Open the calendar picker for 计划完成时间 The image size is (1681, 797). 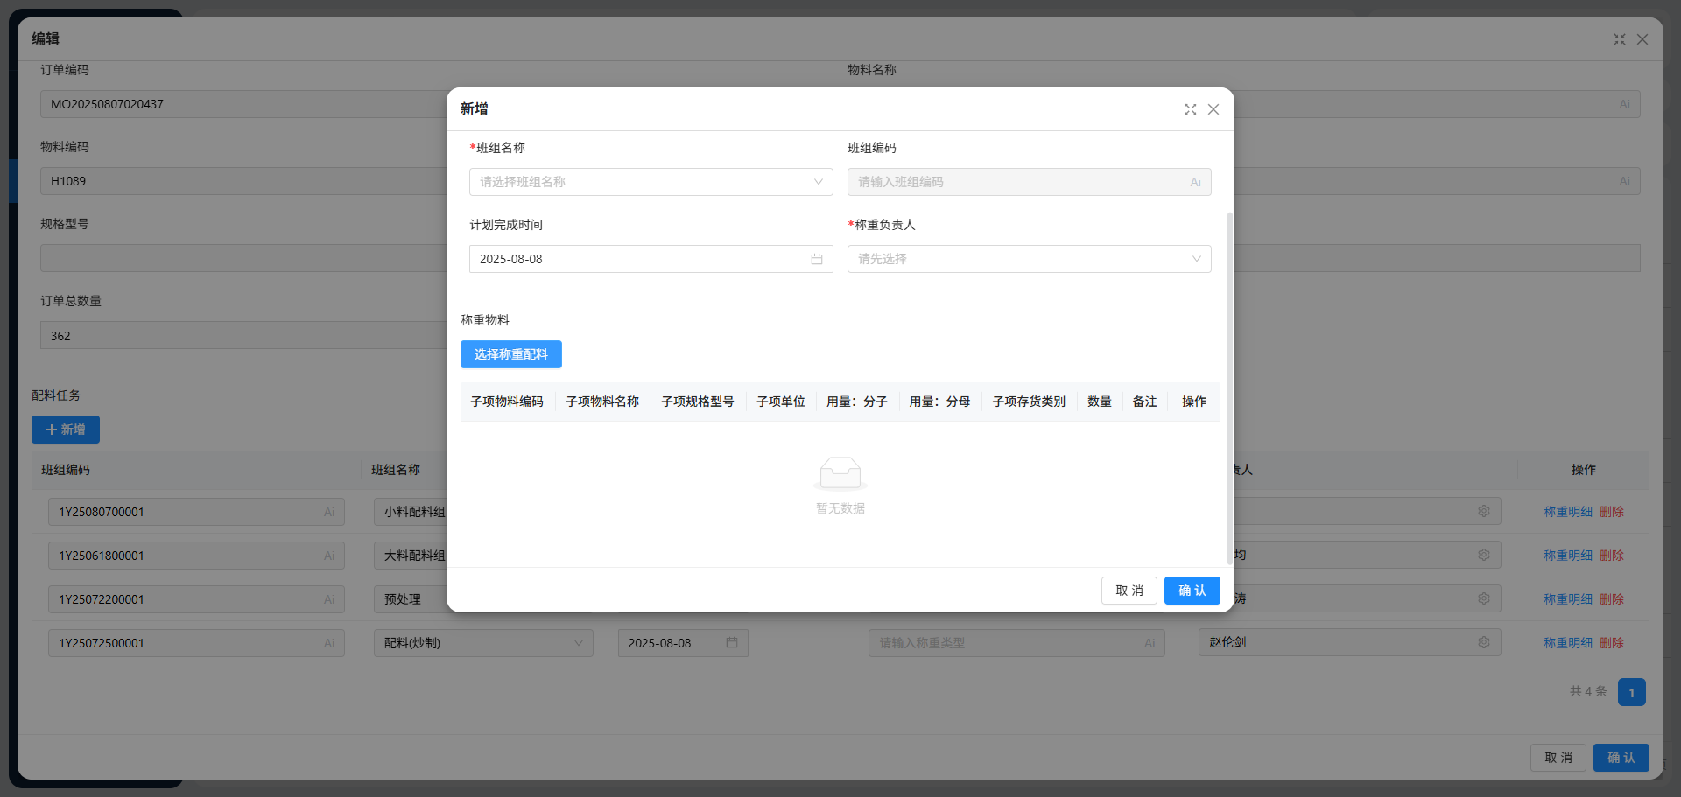[817, 259]
